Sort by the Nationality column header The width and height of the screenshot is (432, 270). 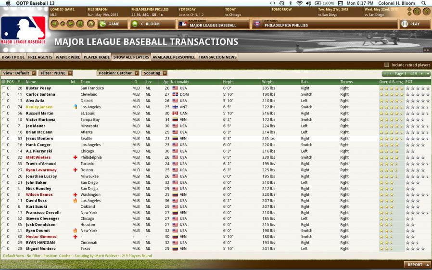click(180, 82)
